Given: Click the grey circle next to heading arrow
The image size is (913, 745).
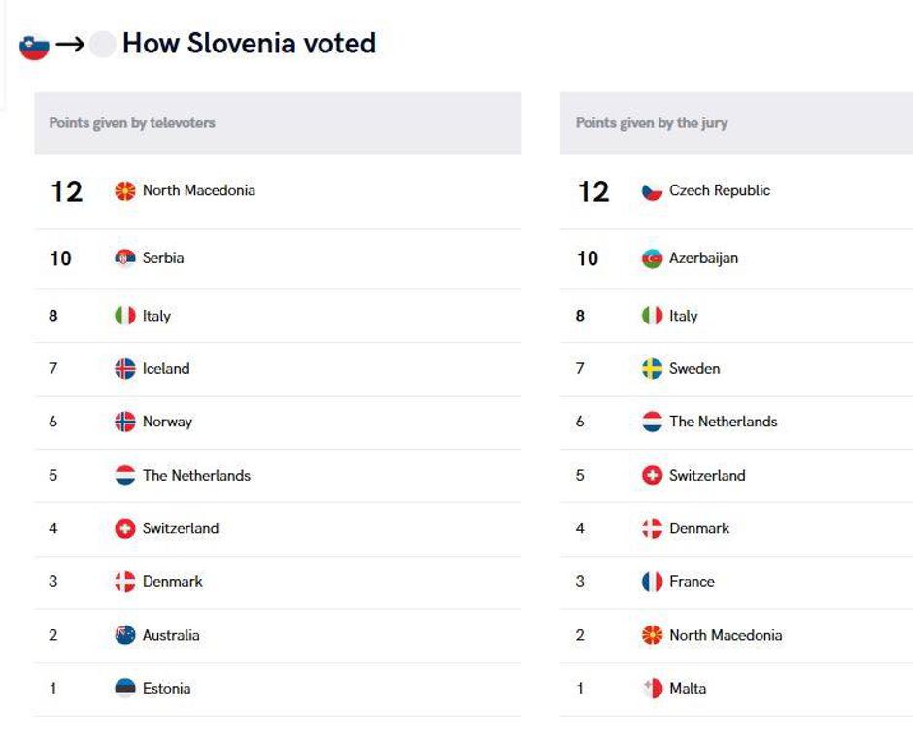Looking at the screenshot, I should [102, 45].
